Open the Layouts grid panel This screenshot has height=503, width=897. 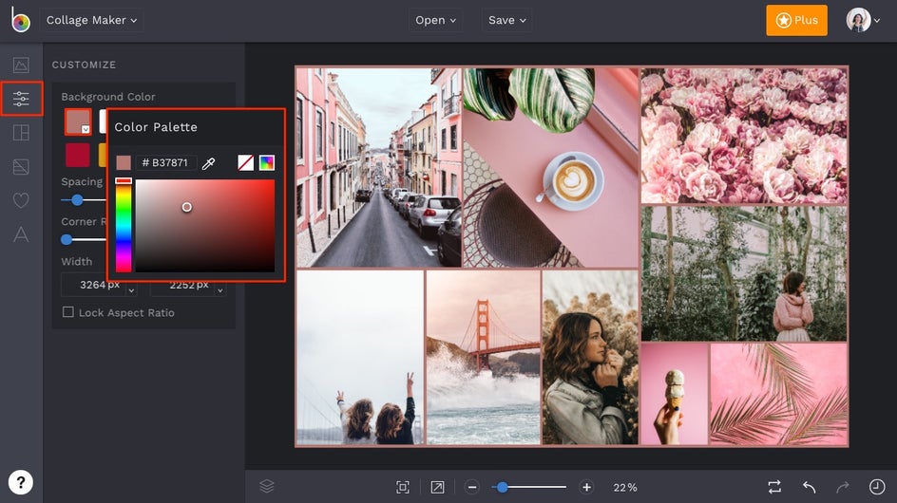[21, 133]
